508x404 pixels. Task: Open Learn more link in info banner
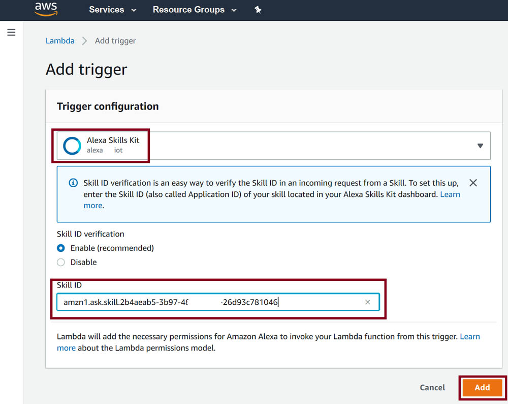tap(450, 194)
